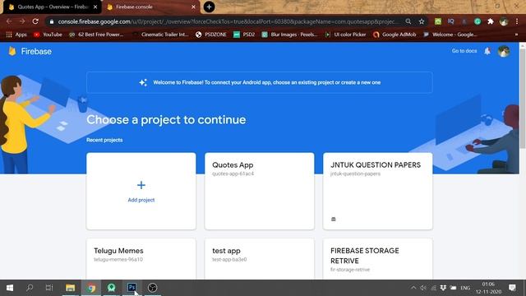Expand the hidden bookmarks chevron

(516, 35)
